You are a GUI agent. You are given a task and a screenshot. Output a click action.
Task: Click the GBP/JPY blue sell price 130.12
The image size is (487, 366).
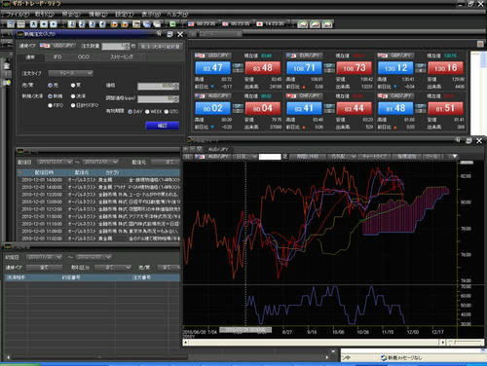[x=395, y=68]
